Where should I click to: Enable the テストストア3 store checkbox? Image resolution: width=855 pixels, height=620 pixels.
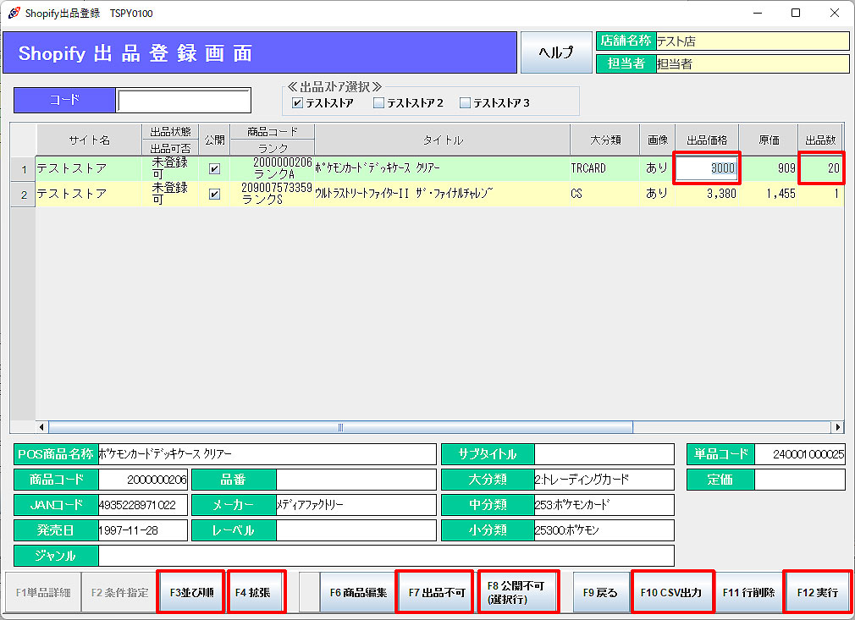tap(465, 103)
